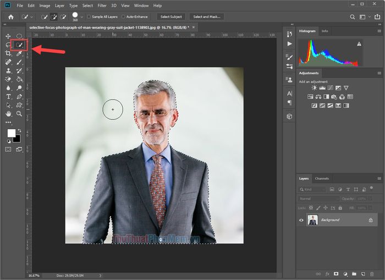Hide the Background layer eye icon

[x=301, y=220]
